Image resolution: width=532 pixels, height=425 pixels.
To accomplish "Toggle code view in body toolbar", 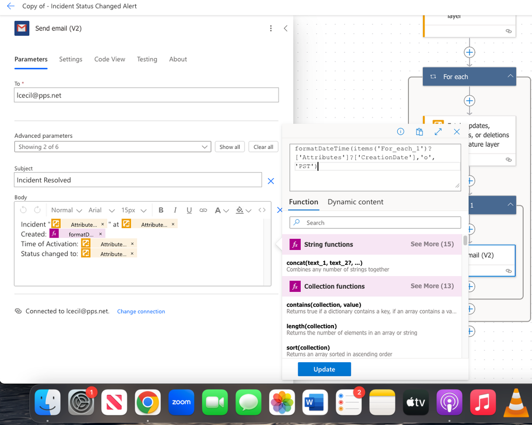I will pyautogui.click(x=262, y=210).
